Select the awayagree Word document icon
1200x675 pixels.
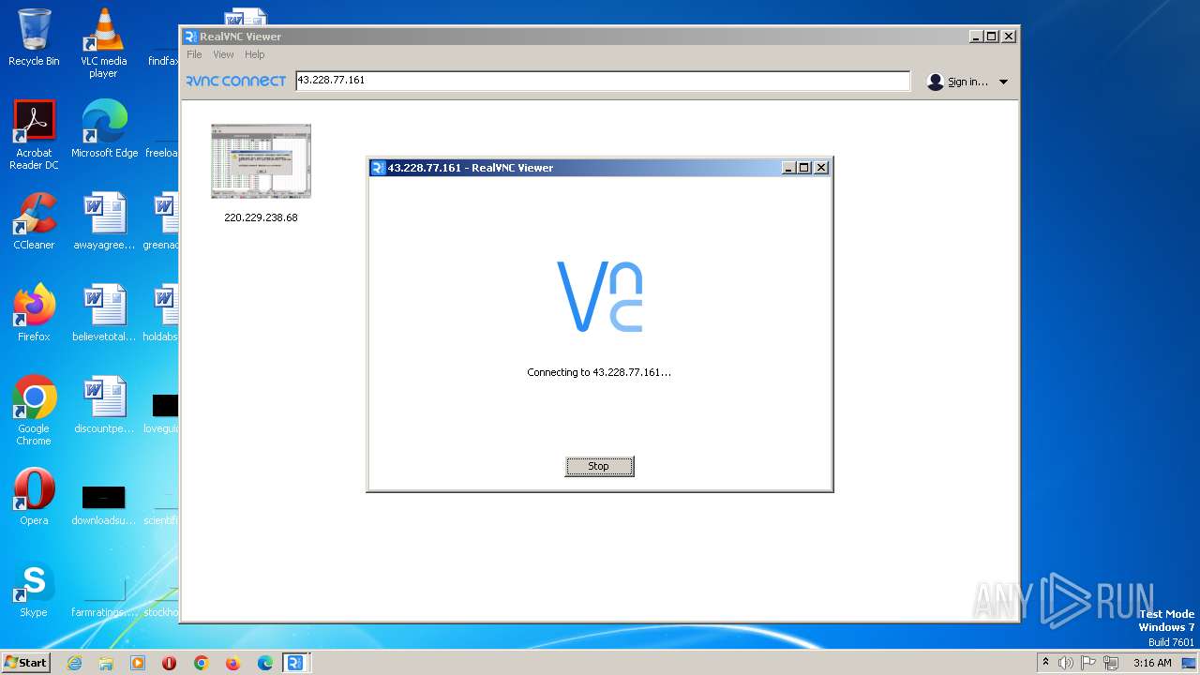(104, 221)
